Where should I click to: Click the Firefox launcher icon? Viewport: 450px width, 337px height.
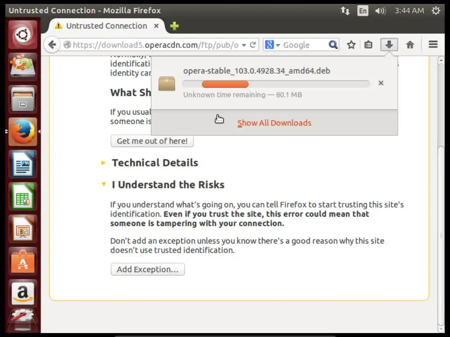point(23,132)
